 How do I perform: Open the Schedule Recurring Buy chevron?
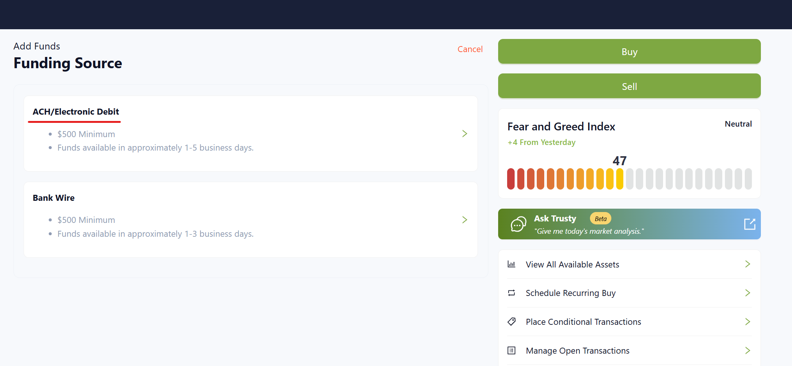[x=747, y=293]
